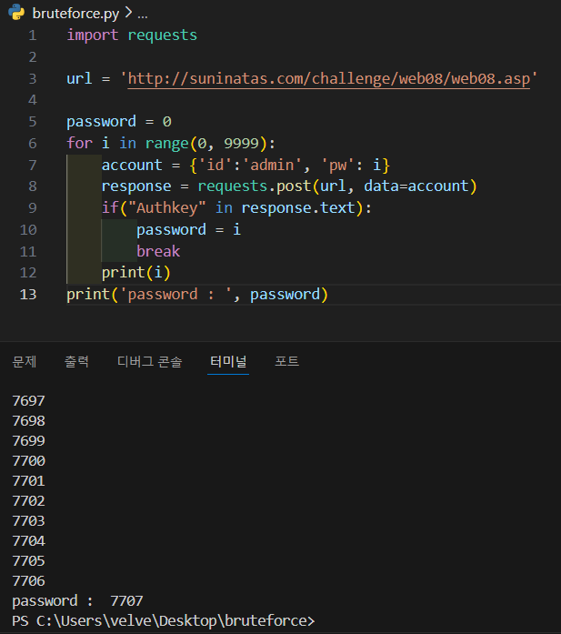This screenshot has height=634, width=561.
Task: Click 'url' variable on line 3
Action: click(x=79, y=78)
